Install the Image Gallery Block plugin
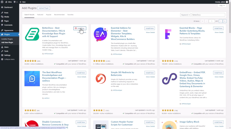 click(218, 122)
